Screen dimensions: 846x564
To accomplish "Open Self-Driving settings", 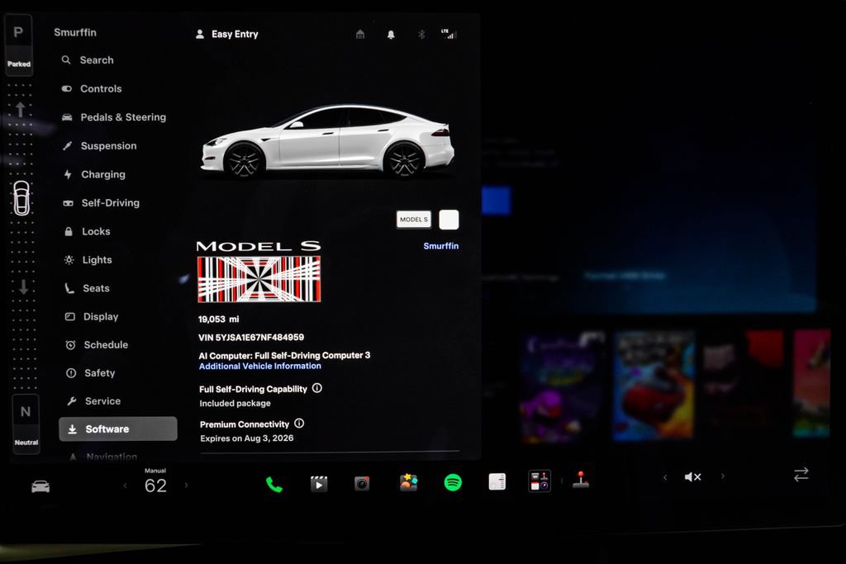I will [102, 203].
